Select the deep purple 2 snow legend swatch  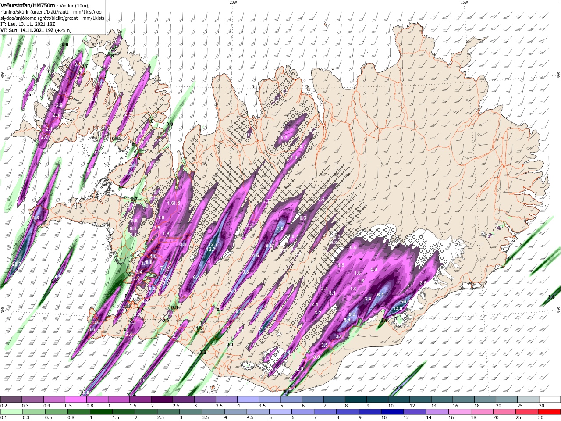point(162,400)
